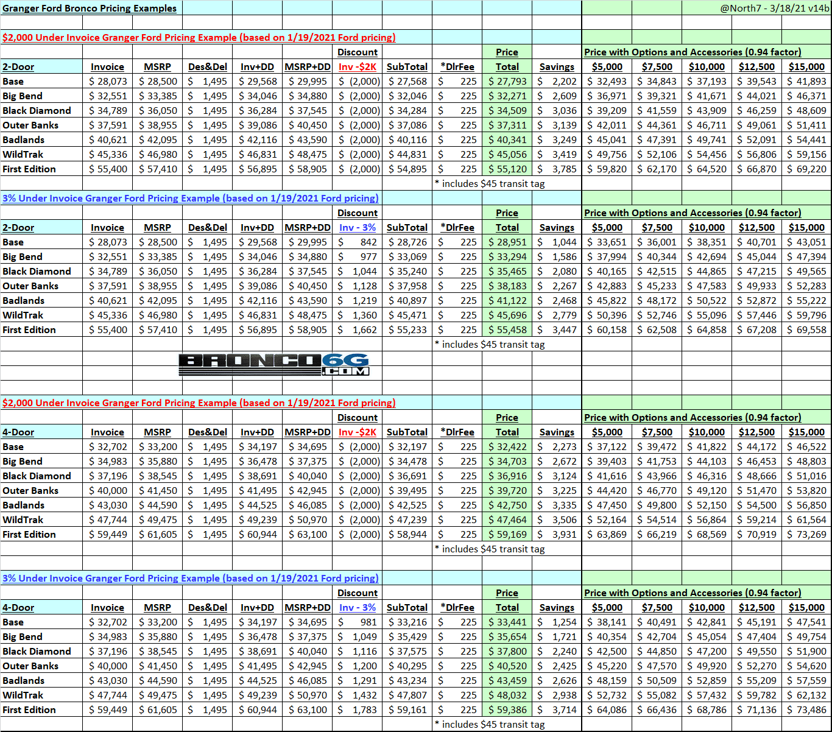The height and width of the screenshot is (732, 832).
Task: Click the $36,916 Black Diamond price total
Action: click(x=507, y=476)
